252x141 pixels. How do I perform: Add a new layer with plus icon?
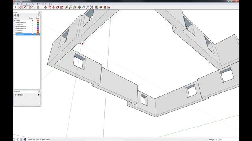pos(15,16)
